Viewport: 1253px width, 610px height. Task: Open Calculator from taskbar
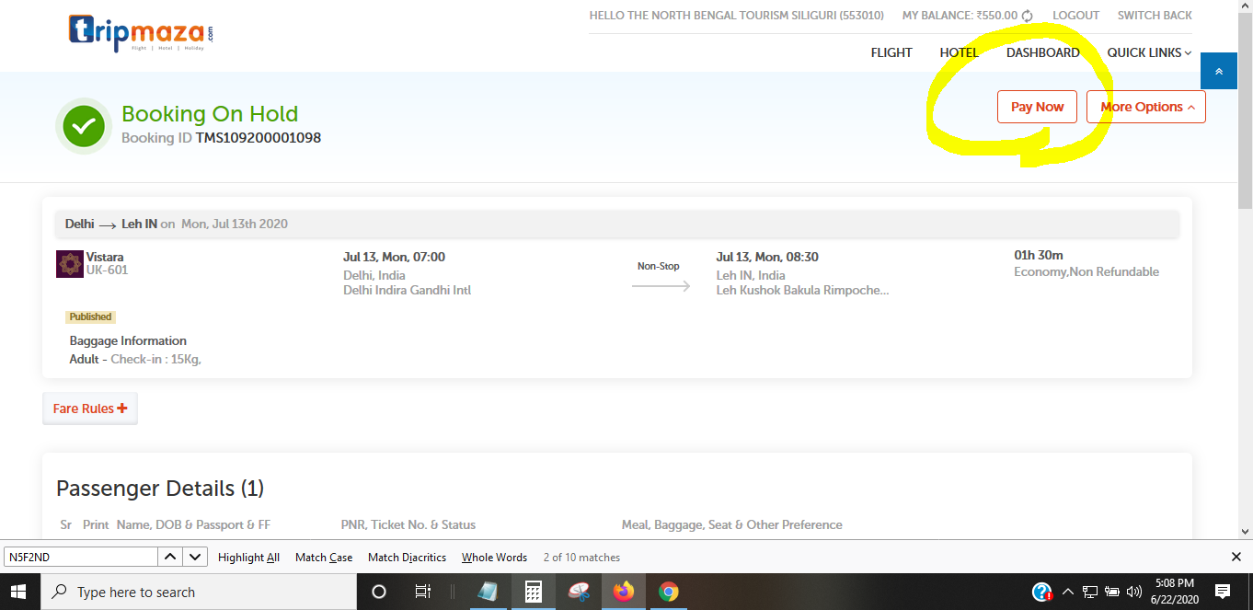pyautogui.click(x=533, y=592)
